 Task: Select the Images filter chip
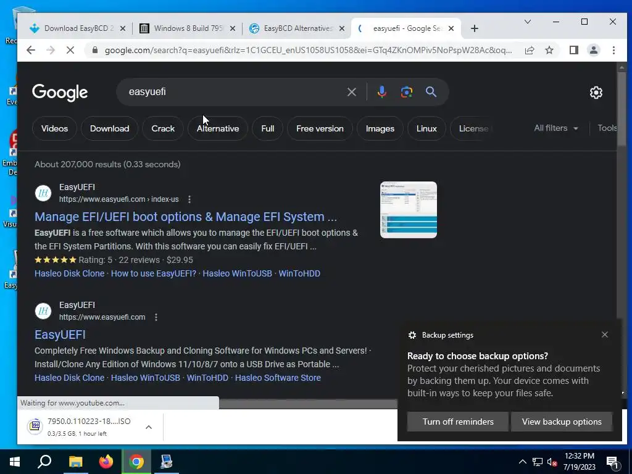pos(380,128)
